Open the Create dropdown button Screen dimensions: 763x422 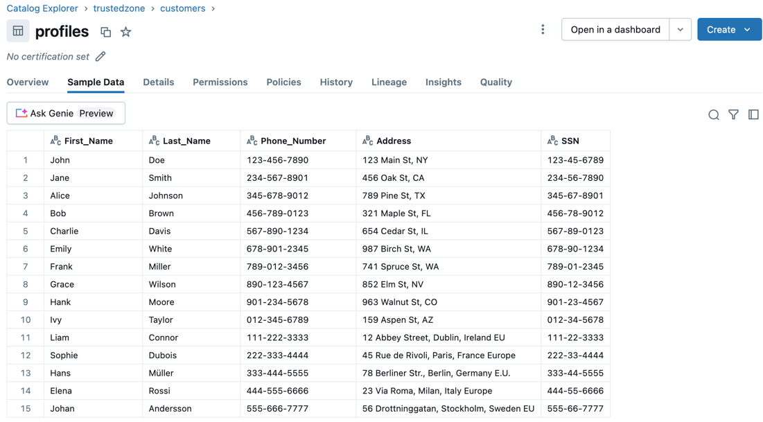click(x=729, y=30)
